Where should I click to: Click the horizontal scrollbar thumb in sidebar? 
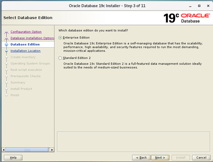click(27, 150)
